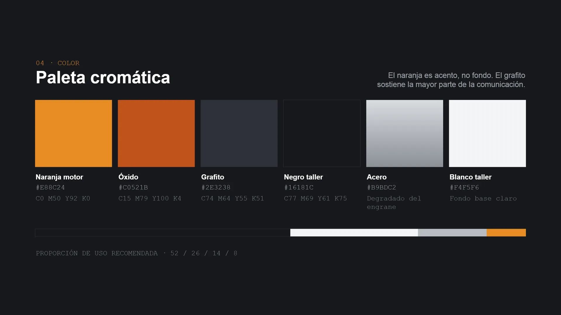Click the Blanco taller white swatch
The width and height of the screenshot is (561, 315).
487,133
